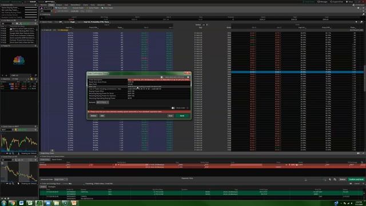Click the Save button in the confirmation dialog
This screenshot has height=206, width=366.
(x=170, y=116)
